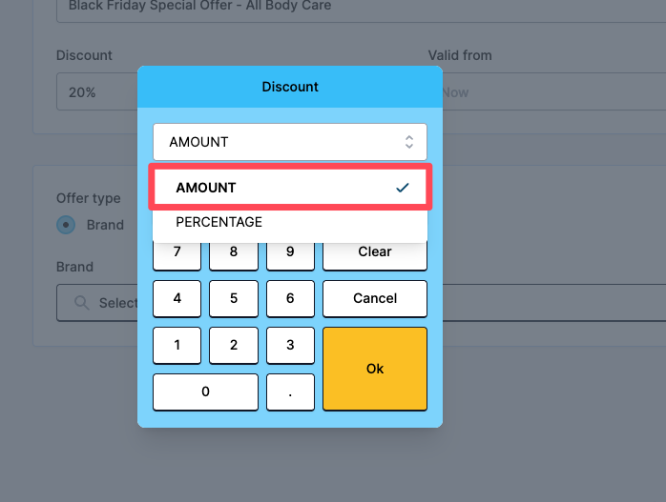Select the Brand offer type radio button
666x502 pixels.
[x=66, y=225]
